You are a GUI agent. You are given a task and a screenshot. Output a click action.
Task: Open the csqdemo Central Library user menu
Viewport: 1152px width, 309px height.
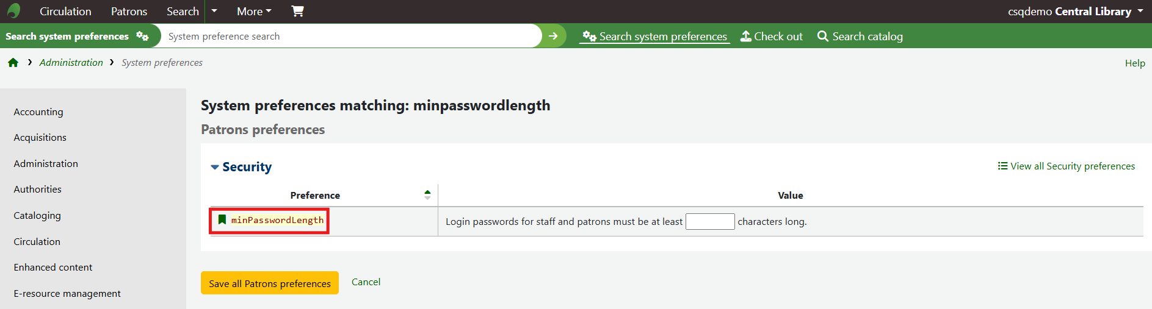[1075, 12]
